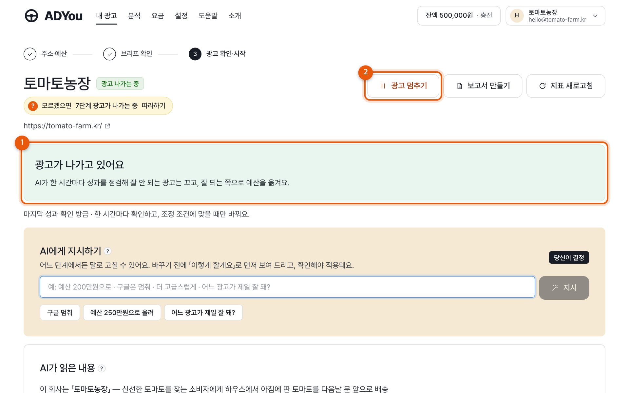Image resolution: width=629 pixels, height=393 pixels.
Task: Open the 요금 menu item
Action: click(x=158, y=16)
